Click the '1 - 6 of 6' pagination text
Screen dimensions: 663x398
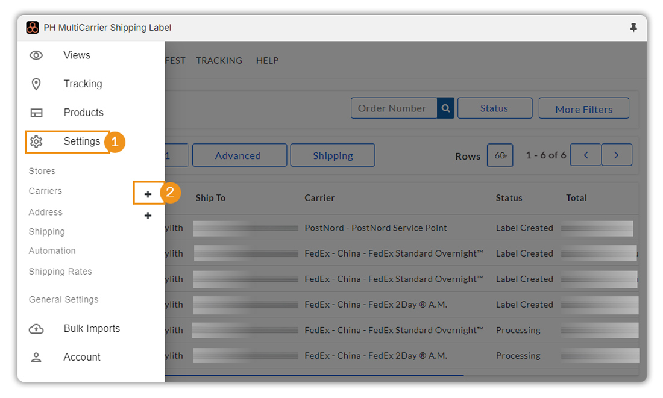click(546, 155)
